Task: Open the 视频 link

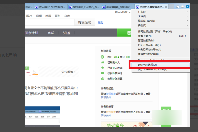Action: [39, 16]
